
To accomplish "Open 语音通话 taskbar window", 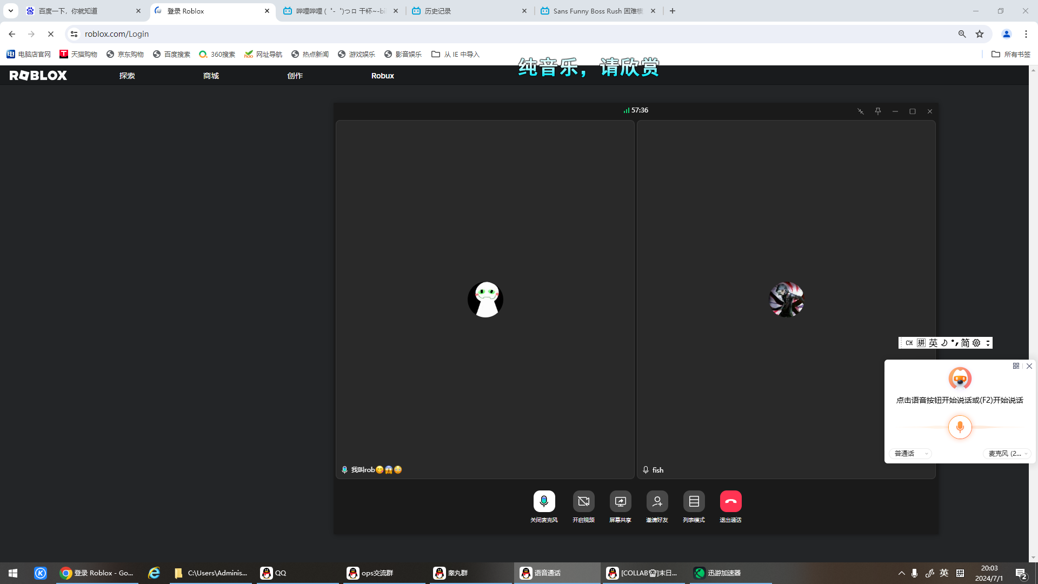I will click(557, 573).
